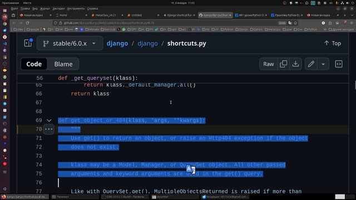This screenshot has width=356, height=200.
Task: Open the google bookmarks folder
Action: (x=33, y=29)
